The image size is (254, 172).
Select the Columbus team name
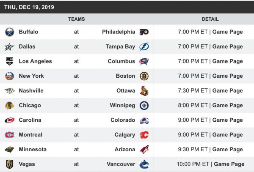tap(121, 61)
